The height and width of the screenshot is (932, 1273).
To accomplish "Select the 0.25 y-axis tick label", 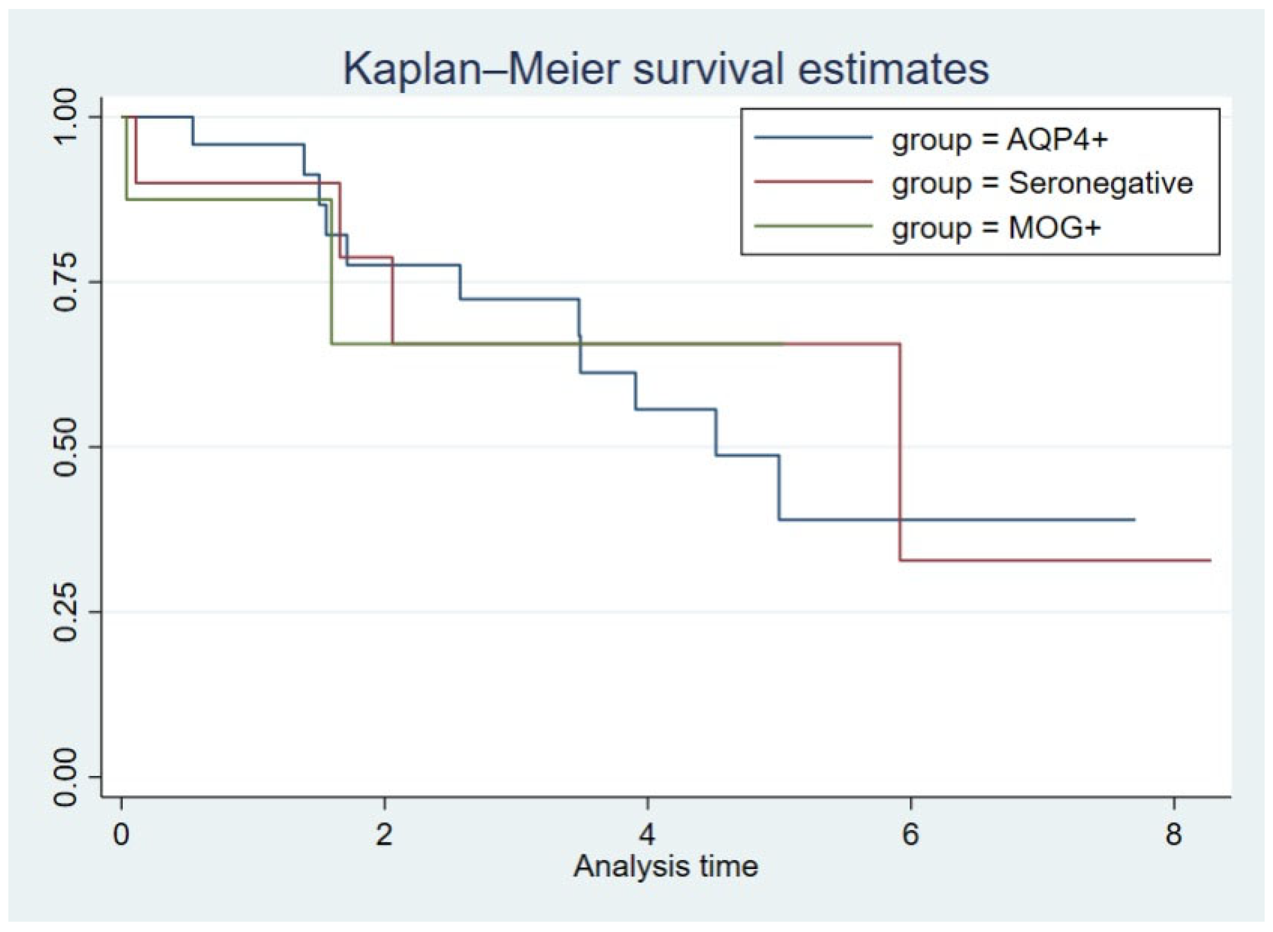I will 66,612.
